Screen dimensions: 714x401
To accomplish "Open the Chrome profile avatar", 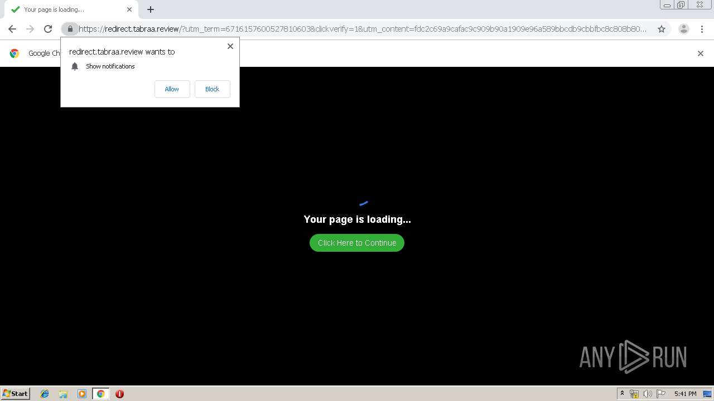I will tap(683, 29).
